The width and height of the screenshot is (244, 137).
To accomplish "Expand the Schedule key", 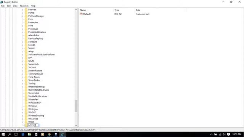I will pyautogui.click(x=22, y=42).
